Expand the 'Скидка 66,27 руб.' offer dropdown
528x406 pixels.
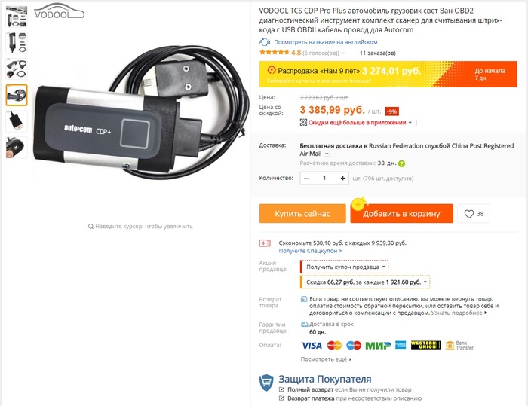[x=365, y=282]
